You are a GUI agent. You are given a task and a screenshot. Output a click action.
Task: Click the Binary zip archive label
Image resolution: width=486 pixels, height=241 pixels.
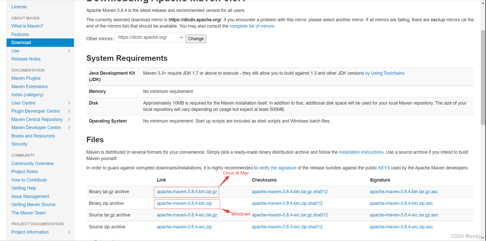(106, 203)
